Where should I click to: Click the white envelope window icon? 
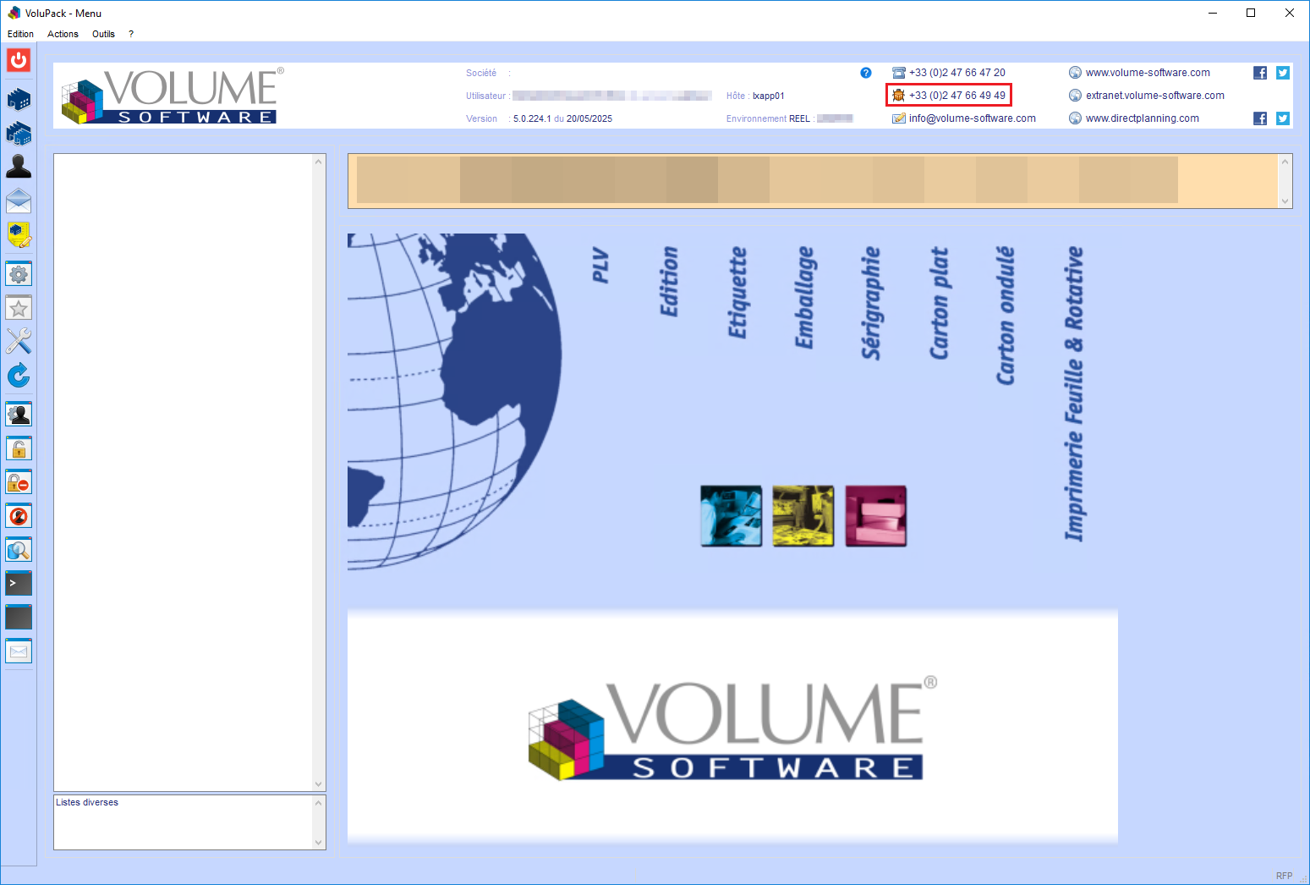19,651
